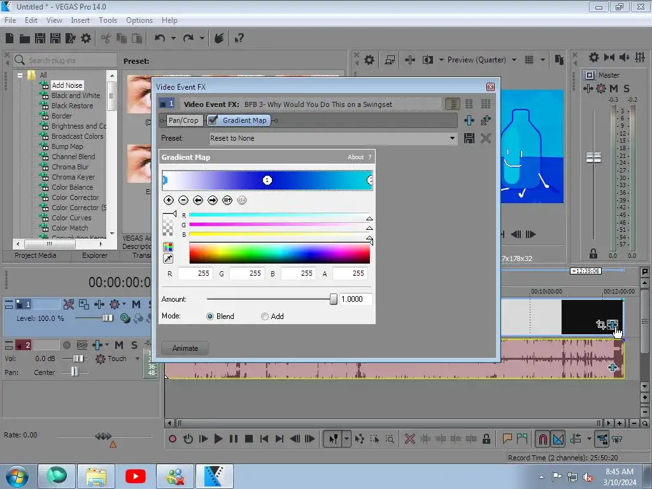
Task: Open the plug-in chain icon in Video Event FX
Action: pos(469,120)
